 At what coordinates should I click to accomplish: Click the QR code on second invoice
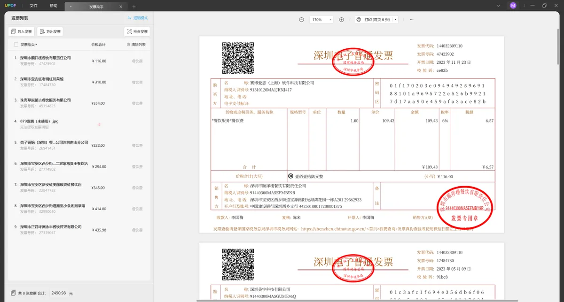(238, 264)
